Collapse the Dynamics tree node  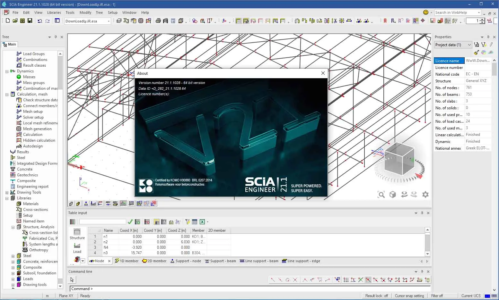7,71
